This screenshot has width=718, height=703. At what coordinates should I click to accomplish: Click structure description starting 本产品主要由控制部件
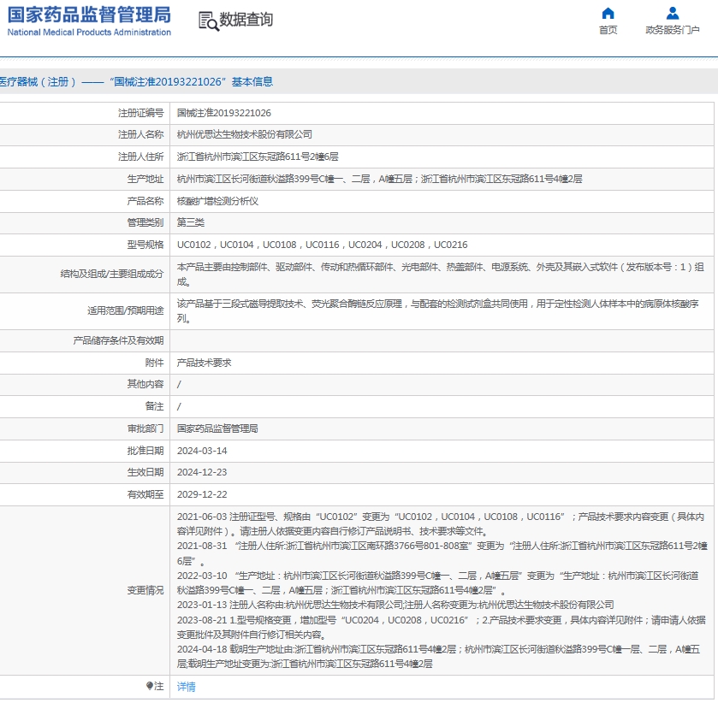(x=441, y=275)
